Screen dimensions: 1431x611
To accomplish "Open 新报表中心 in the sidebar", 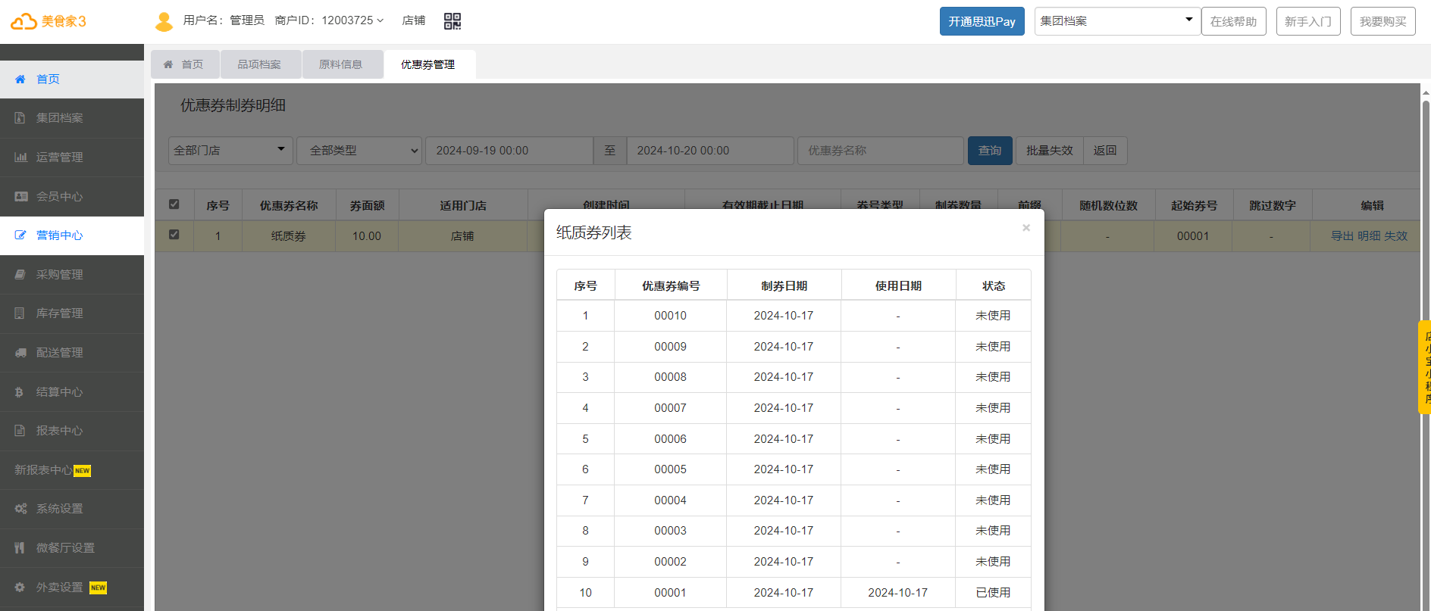I will [x=72, y=470].
